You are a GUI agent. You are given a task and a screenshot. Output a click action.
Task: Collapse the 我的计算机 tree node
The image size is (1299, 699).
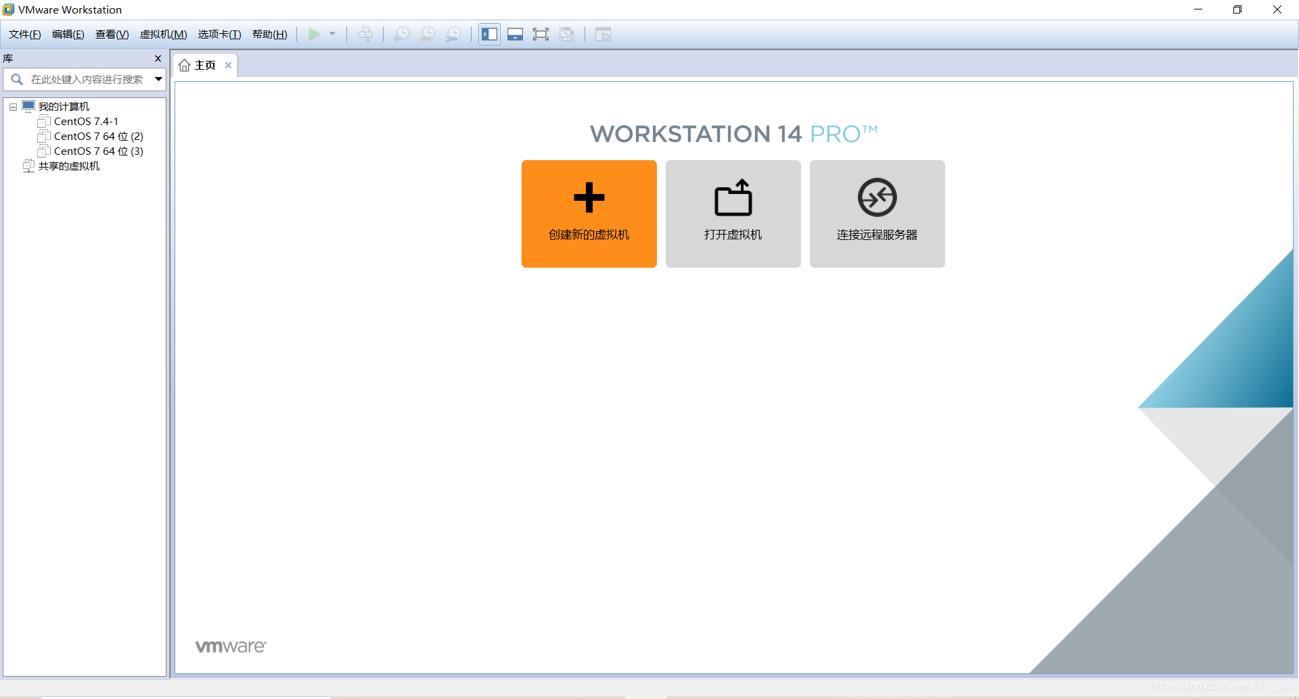point(13,107)
